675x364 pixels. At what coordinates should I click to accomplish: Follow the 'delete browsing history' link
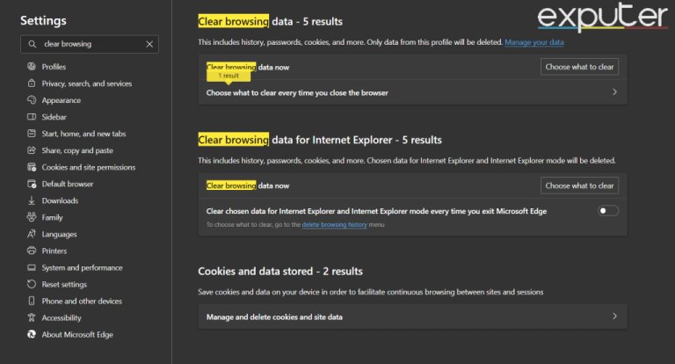coord(335,225)
